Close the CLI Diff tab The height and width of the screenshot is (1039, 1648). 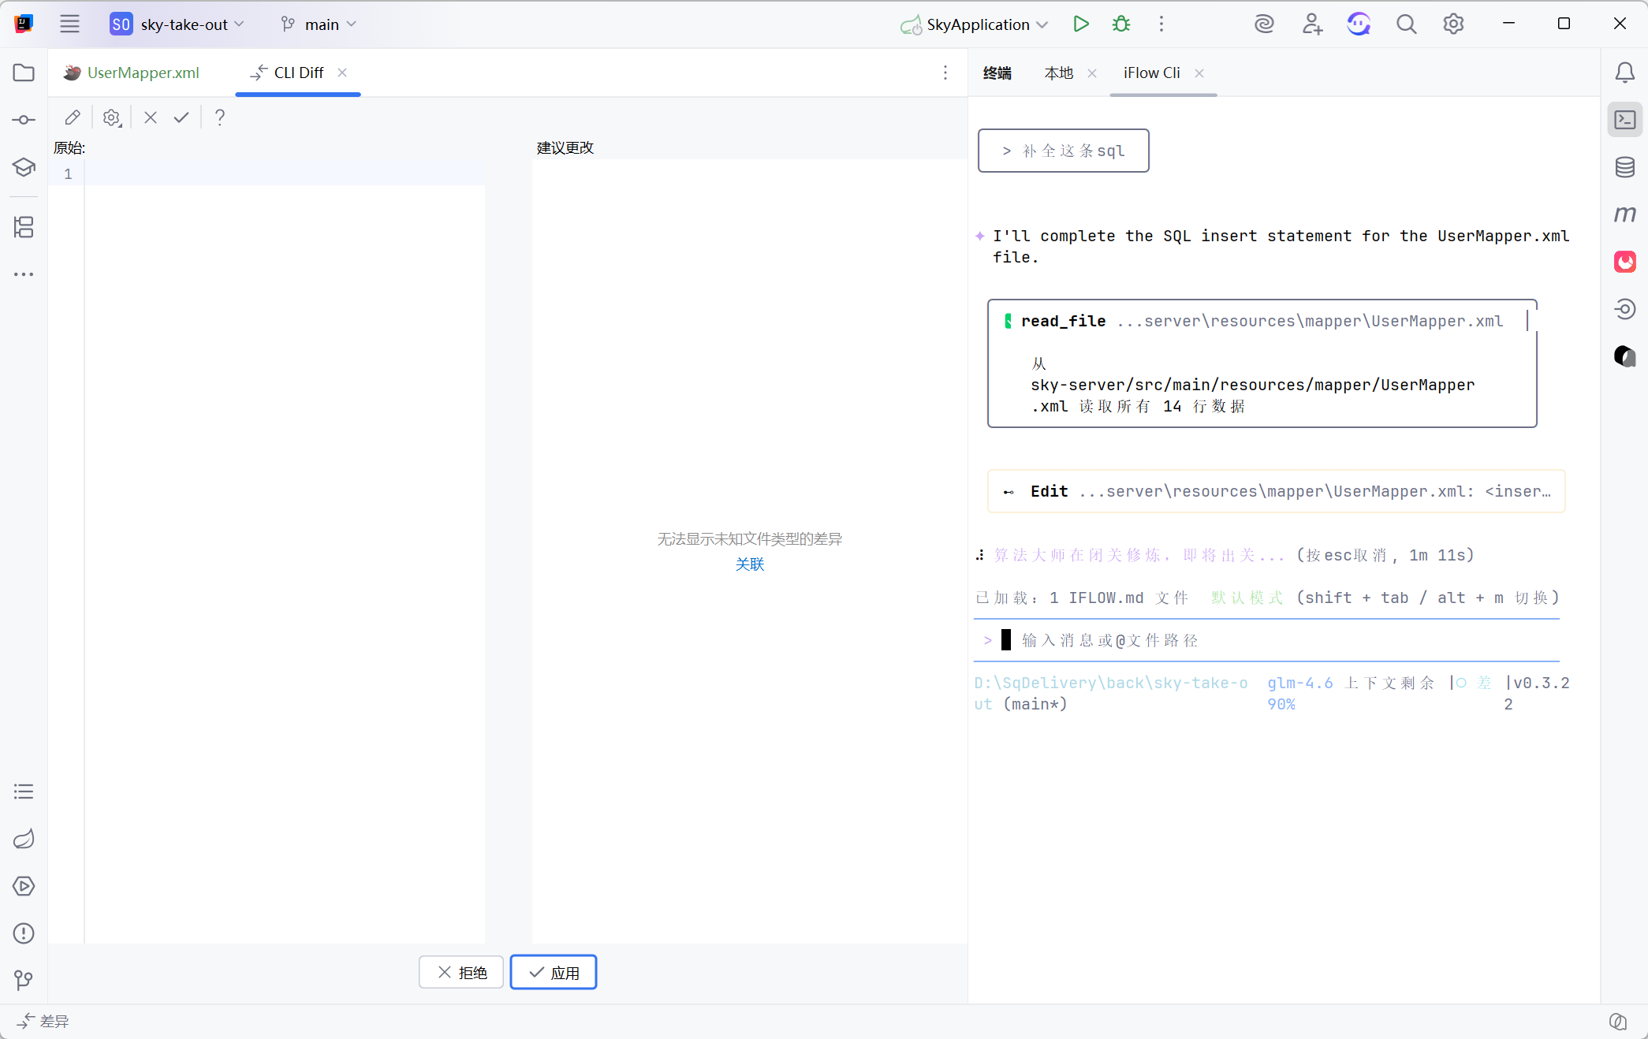point(342,73)
